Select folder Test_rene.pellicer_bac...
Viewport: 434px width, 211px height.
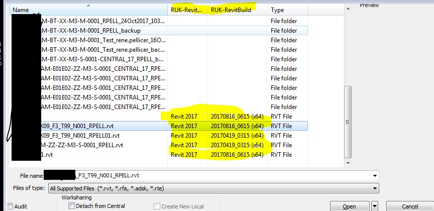[x=102, y=50]
